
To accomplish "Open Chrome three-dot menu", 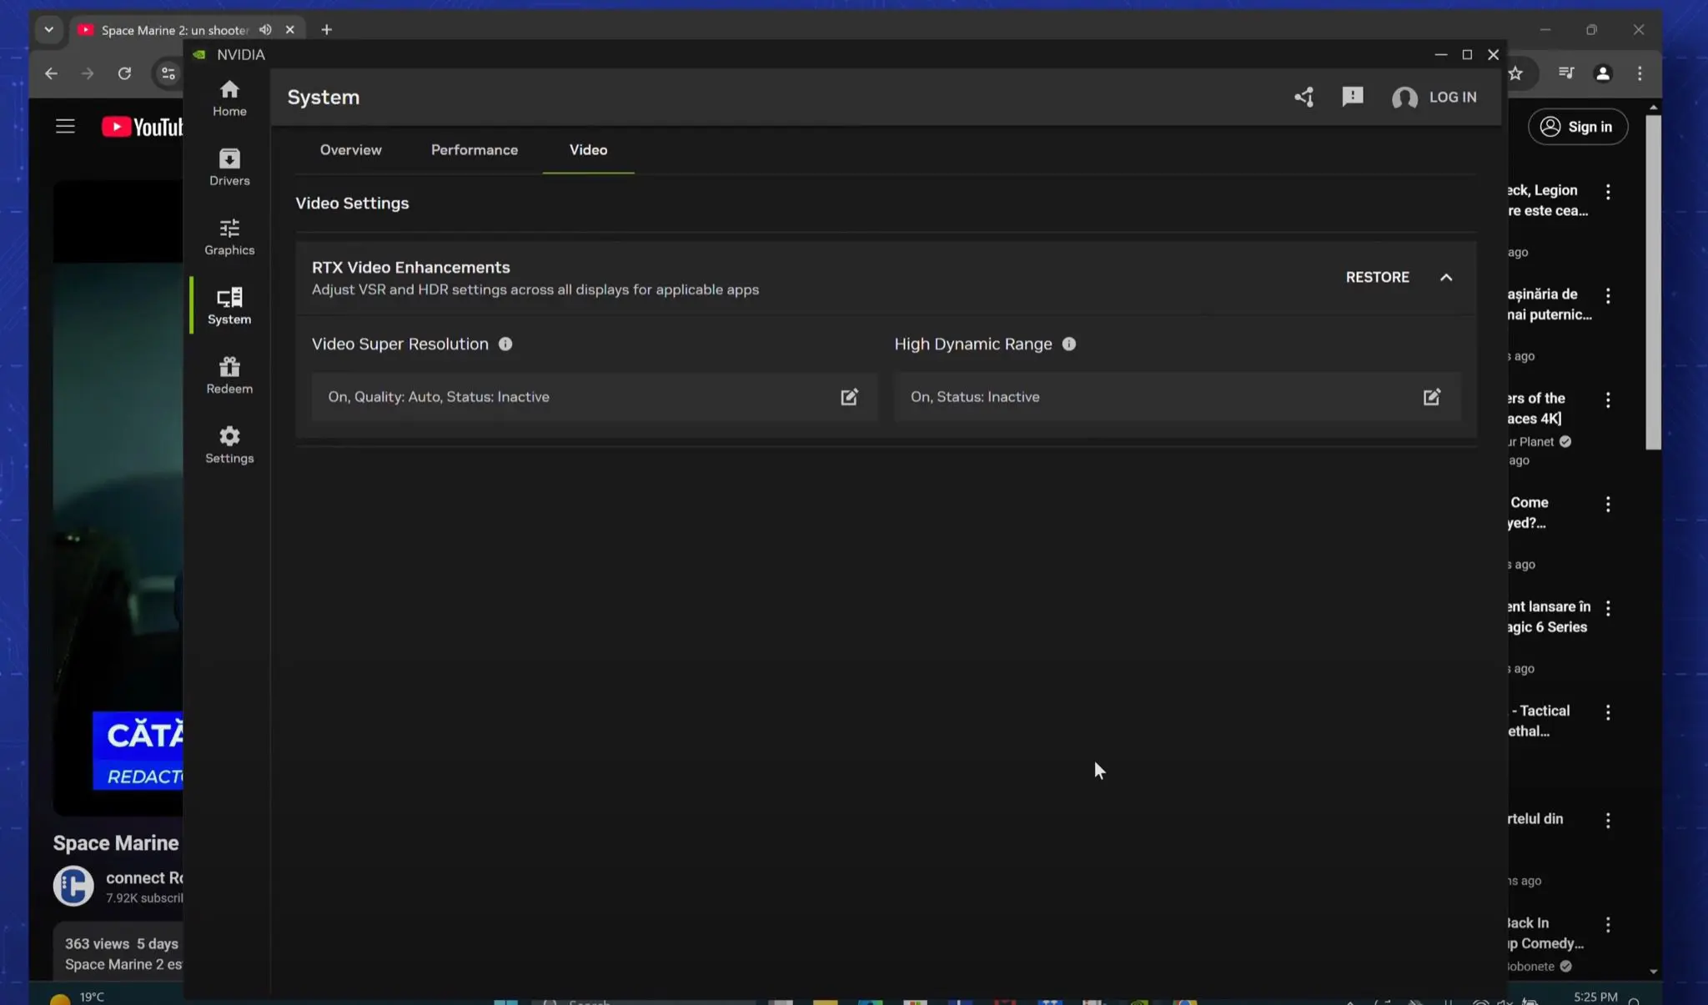I will point(1640,73).
